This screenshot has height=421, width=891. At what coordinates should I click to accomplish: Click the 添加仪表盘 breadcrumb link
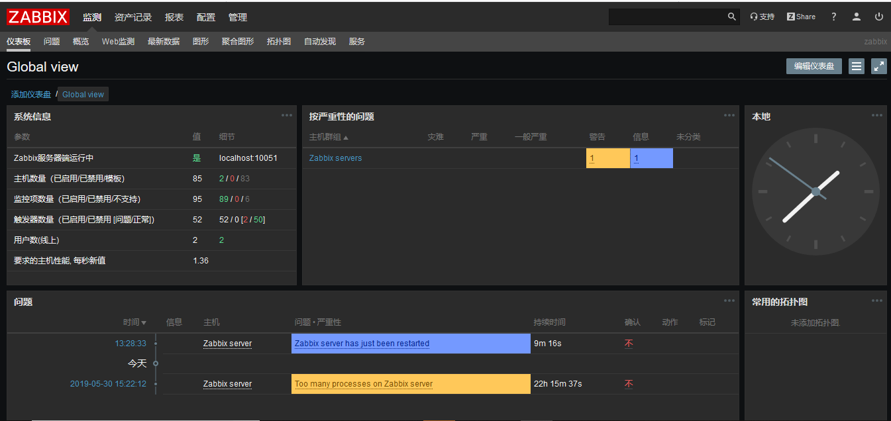31,95
